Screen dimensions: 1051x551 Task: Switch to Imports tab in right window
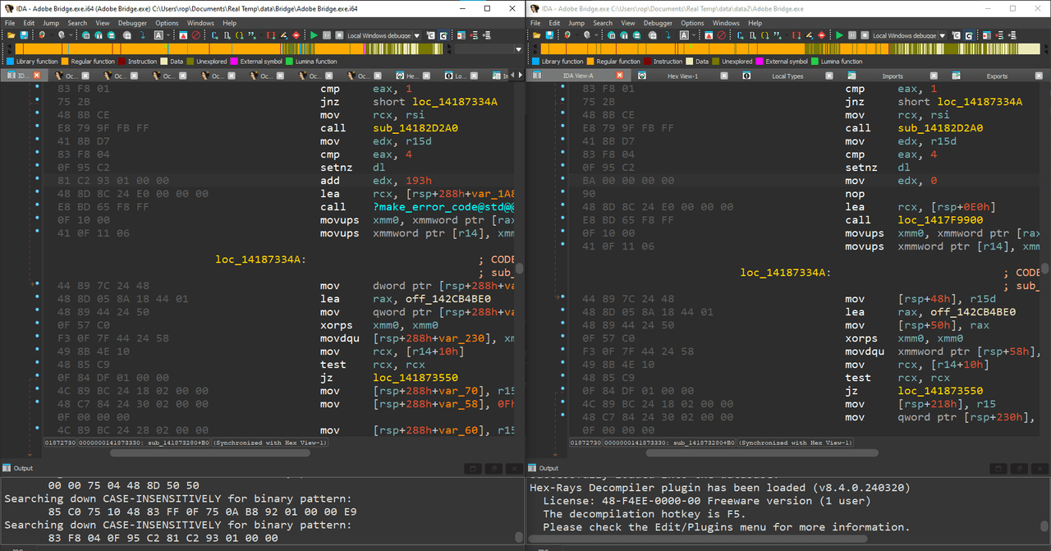[893, 76]
